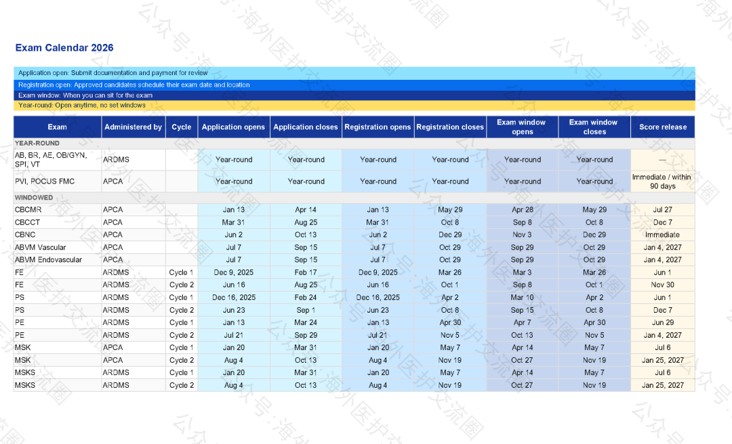Click "Jan 4, 2027" in ABVM Vascular row
The height and width of the screenshot is (444, 732).
pos(662,247)
